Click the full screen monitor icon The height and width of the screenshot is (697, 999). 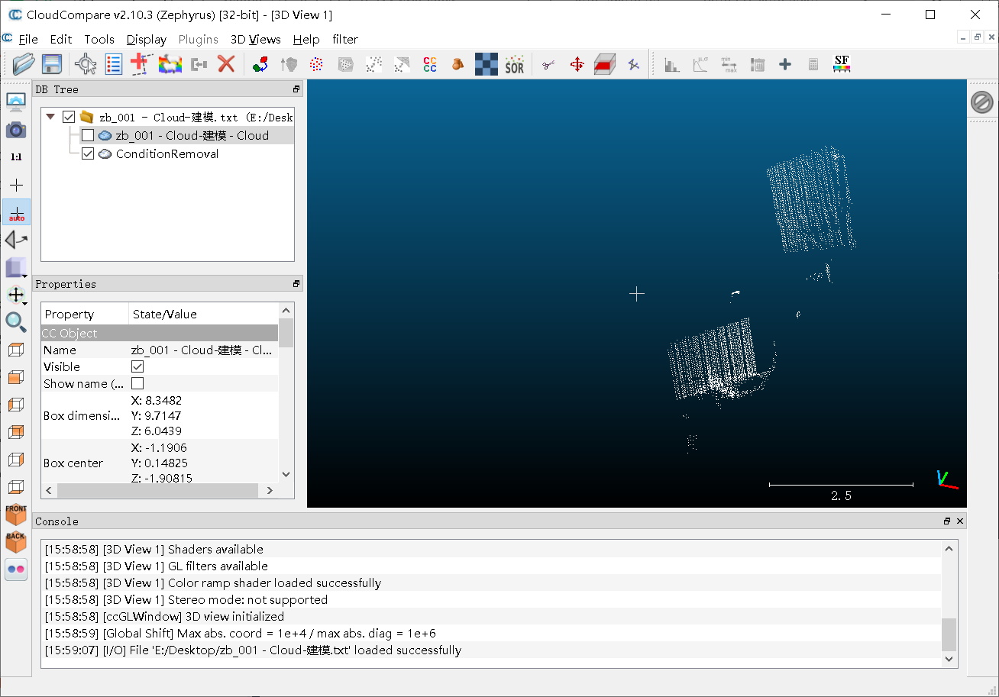click(16, 102)
